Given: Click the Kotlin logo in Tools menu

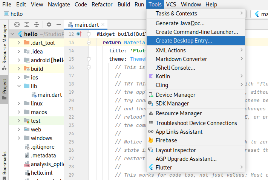Looking at the screenshot, I should click(x=151, y=76).
